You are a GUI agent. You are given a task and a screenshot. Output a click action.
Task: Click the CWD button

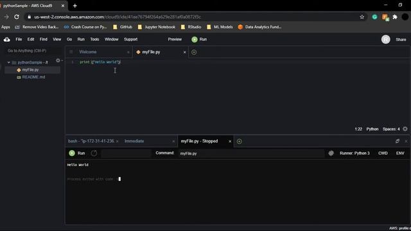[383, 153]
